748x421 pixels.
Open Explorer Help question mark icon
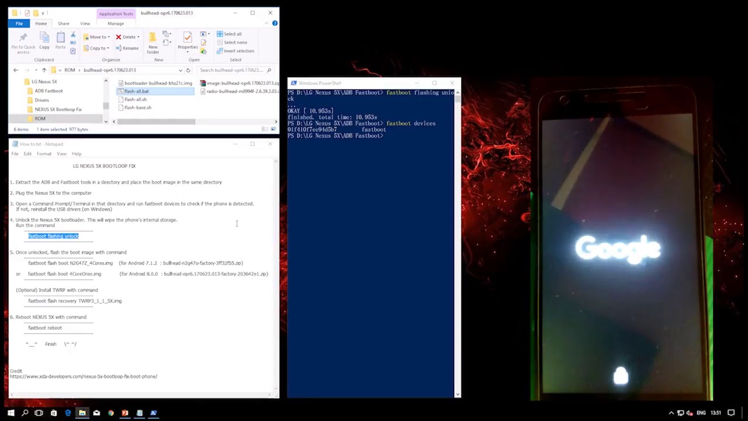click(275, 23)
